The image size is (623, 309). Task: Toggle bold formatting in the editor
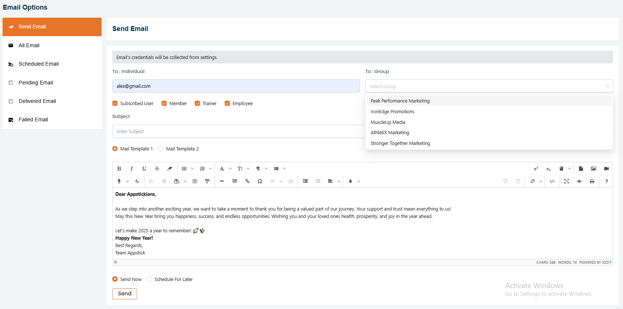pyautogui.click(x=119, y=169)
